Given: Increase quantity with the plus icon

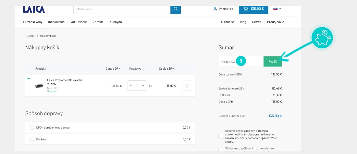Looking at the screenshot, I should point(143,86).
